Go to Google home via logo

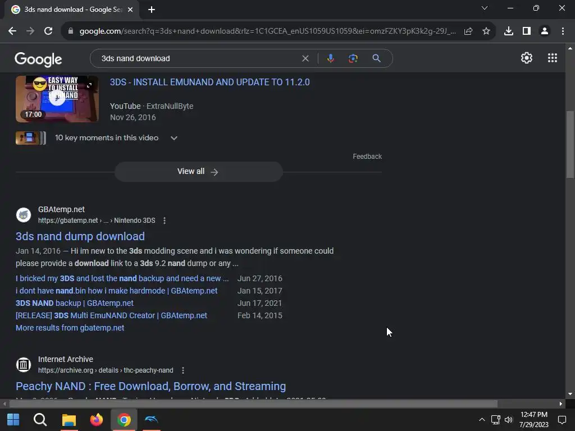[x=38, y=59]
